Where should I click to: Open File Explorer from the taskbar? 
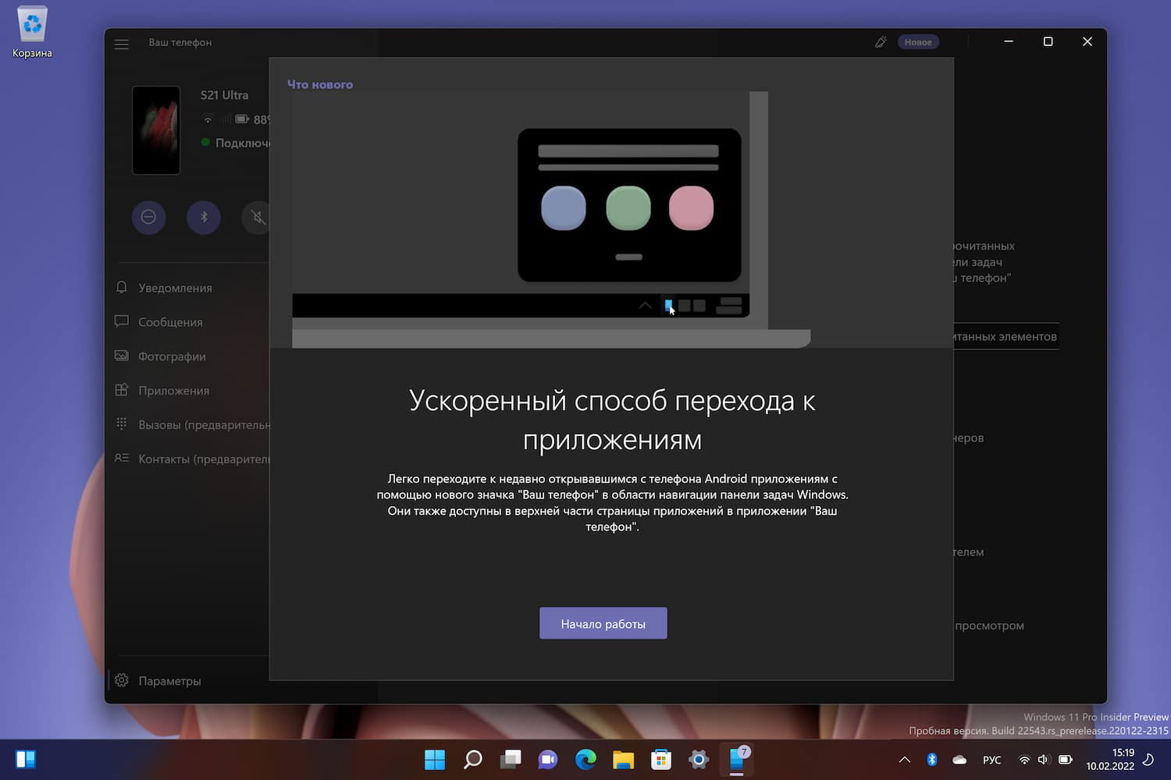click(623, 759)
